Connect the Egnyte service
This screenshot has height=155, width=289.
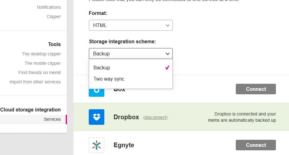tap(256, 145)
